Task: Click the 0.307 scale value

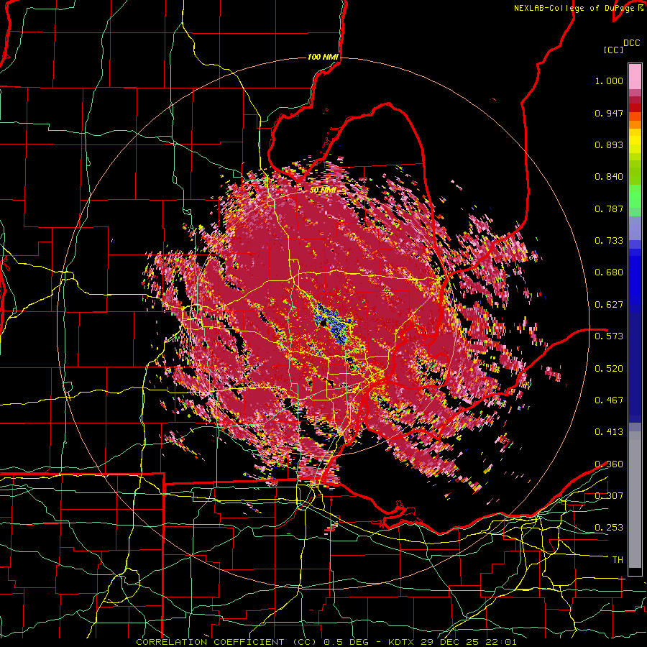Action: click(x=609, y=495)
